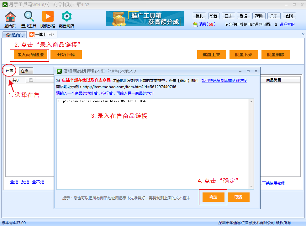
Task: Click the 全选 link
Action: [14, 182]
